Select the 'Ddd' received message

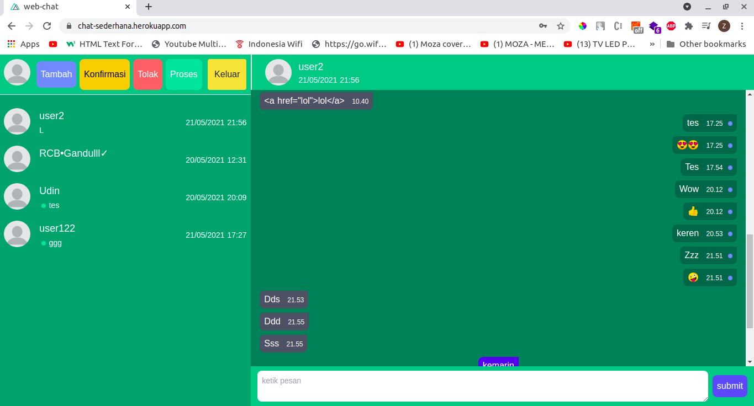[284, 322]
